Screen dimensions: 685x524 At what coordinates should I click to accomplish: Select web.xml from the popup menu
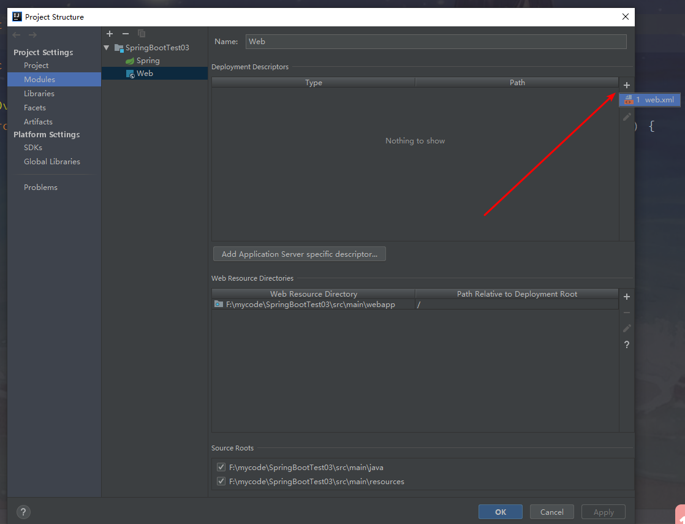tap(649, 100)
